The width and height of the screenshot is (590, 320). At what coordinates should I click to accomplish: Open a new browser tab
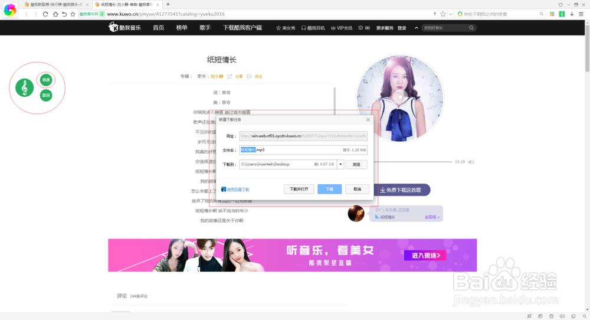point(168,5)
